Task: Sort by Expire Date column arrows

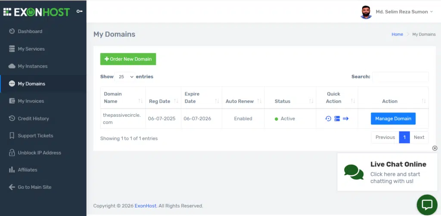Action: (217, 101)
